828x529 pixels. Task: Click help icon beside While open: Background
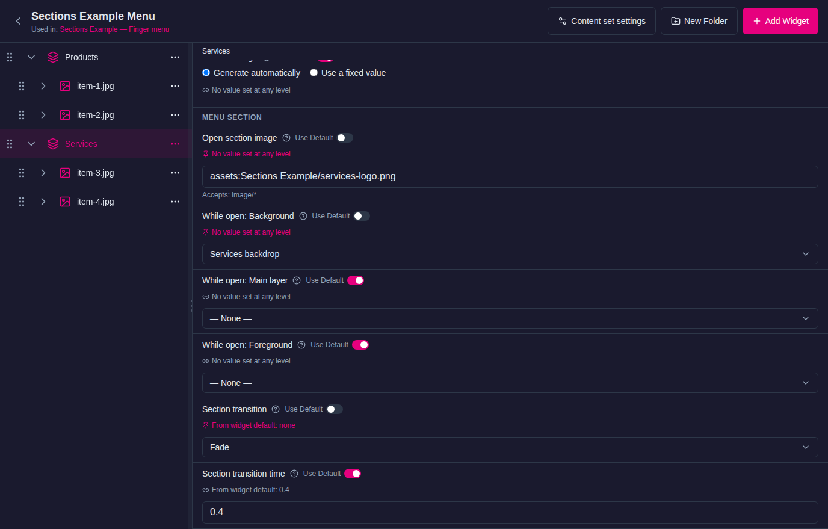pos(303,216)
